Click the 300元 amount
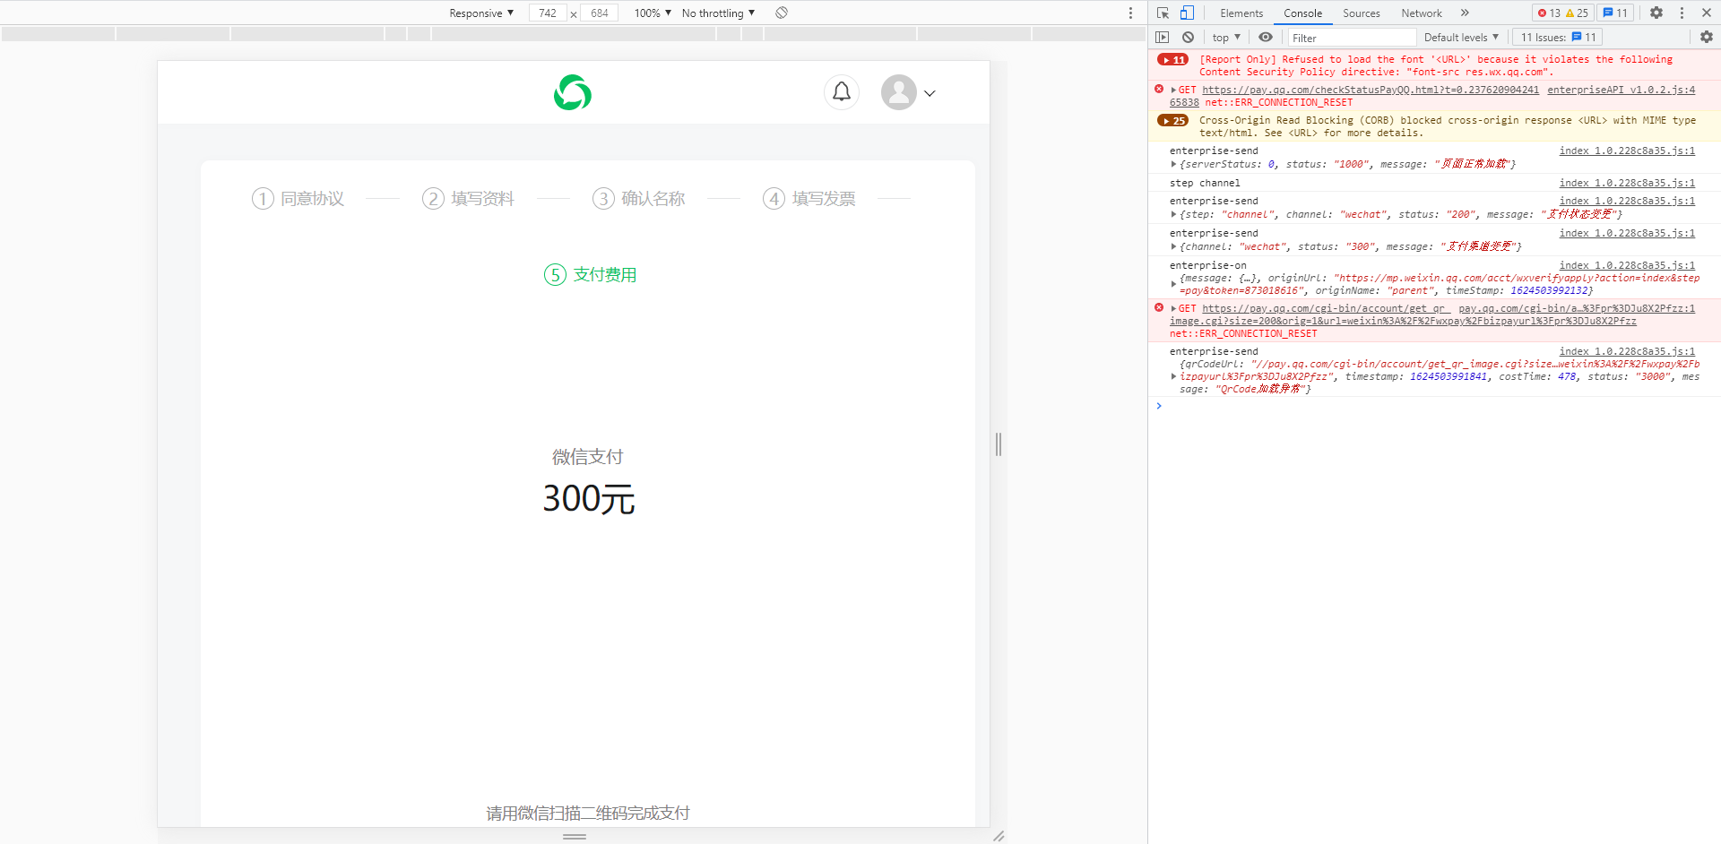This screenshot has width=1721, height=844. click(589, 498)
